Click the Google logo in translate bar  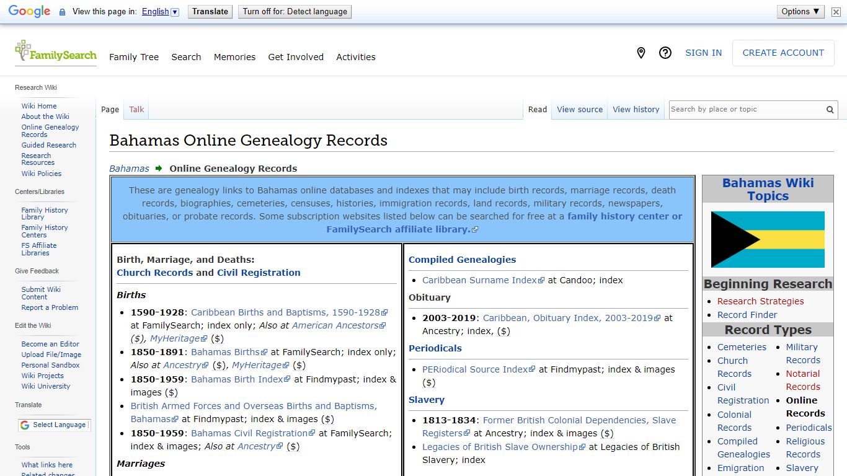(29, 12)
